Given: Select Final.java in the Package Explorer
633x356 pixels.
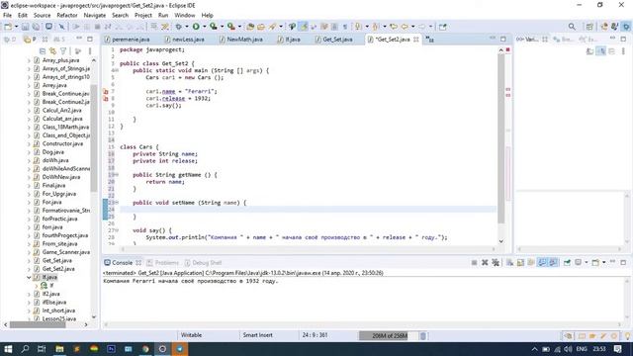Looking at the screenshot, I should click(53, 186).
